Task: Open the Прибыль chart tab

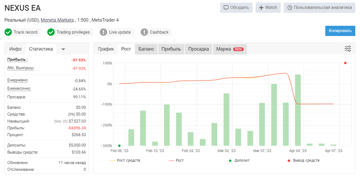Action: 171,49
